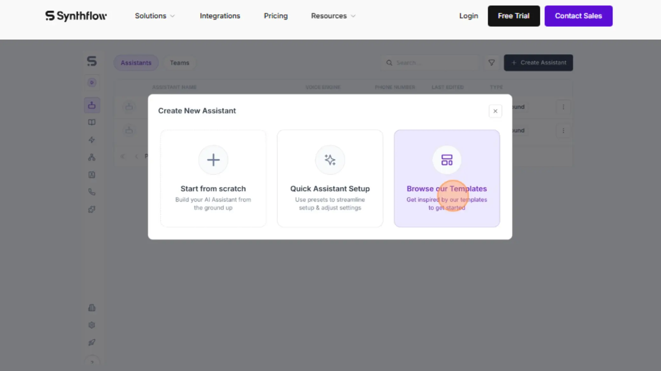Switch to the Teams tab
The image size is (661, 371).
click(180, 62)
